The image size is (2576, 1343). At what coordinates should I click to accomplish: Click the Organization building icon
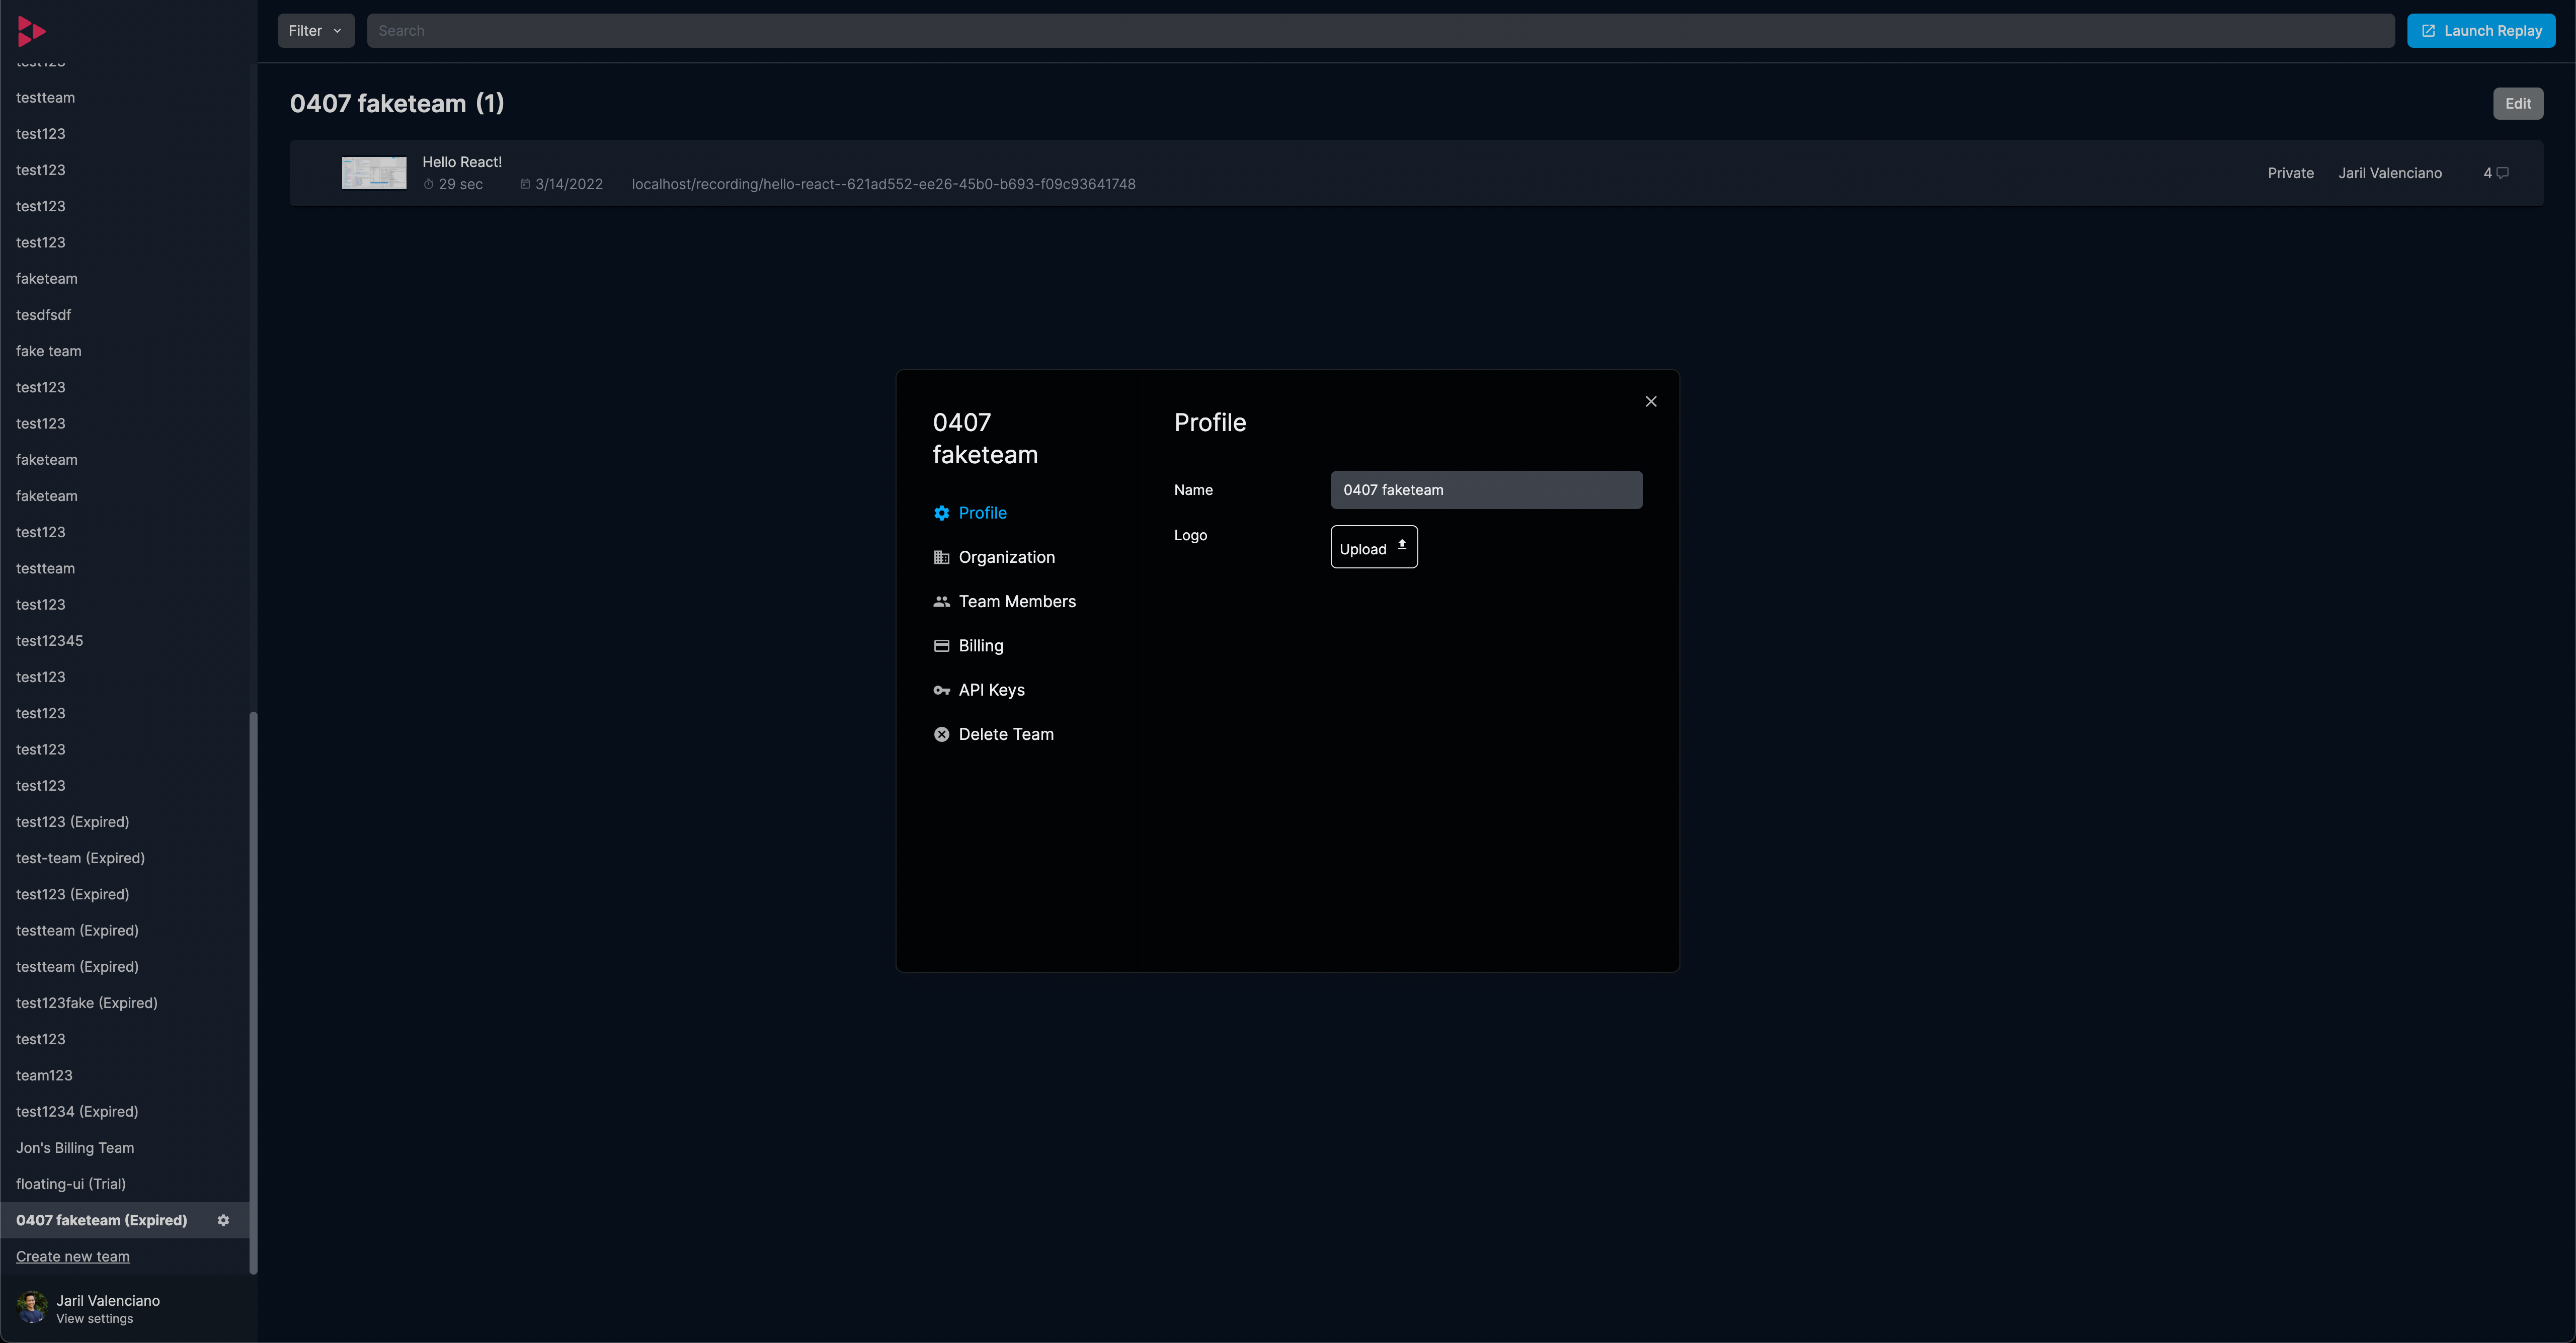point(941,557)
